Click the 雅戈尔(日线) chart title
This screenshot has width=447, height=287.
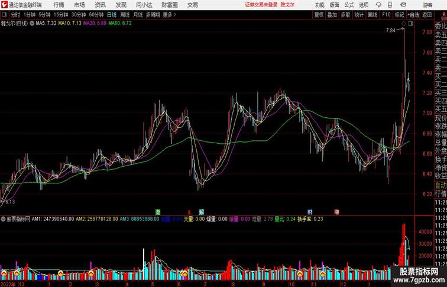tap(14, 24)
